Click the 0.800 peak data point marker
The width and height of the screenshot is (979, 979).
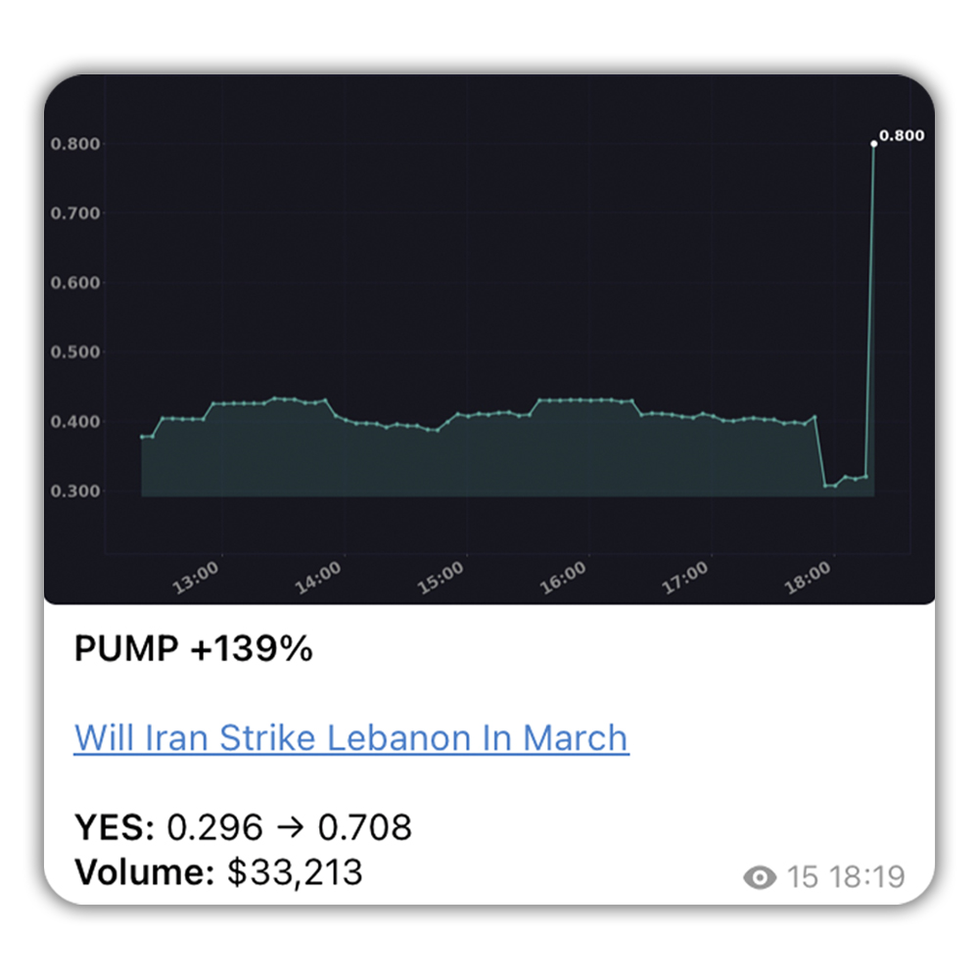[873, 144]
